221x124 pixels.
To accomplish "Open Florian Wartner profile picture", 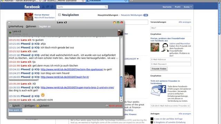I will point(29,17).
